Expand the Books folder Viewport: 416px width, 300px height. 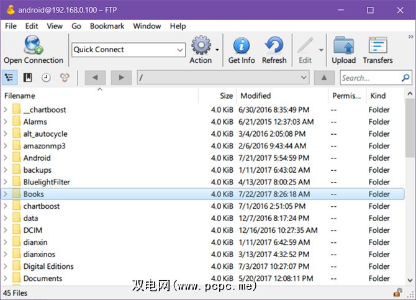tap(6, 194)
